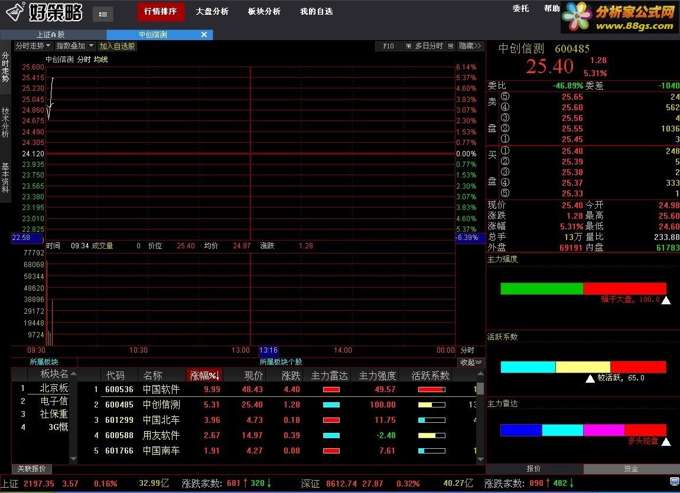Click the up arrow of the stock table scrollbar
The image size is (680, 493).
(x=480, y=373)
